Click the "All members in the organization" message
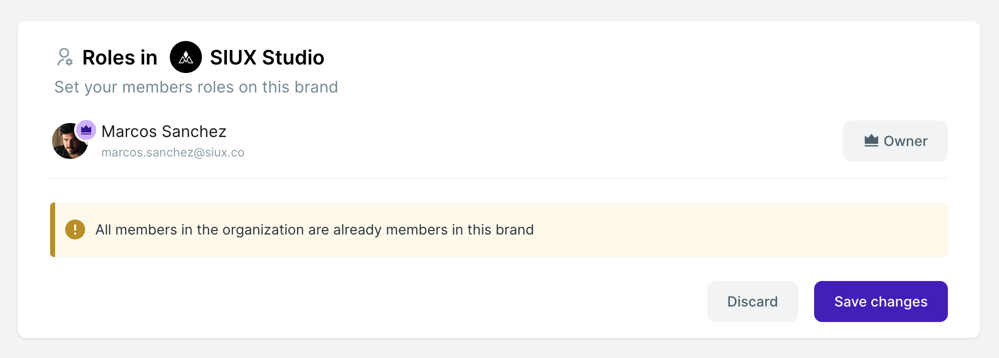This screenshot has height=358, width=999. pos(315,229)
